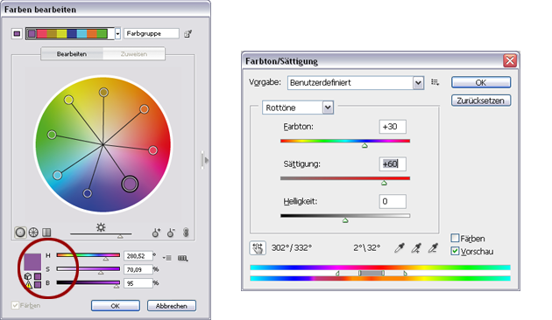552x320 pixels.
Task: Click the Abbrechen button
Action: point(172,306)
